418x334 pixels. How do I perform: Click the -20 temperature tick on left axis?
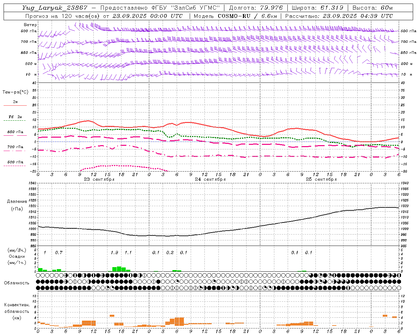(33, 171)
